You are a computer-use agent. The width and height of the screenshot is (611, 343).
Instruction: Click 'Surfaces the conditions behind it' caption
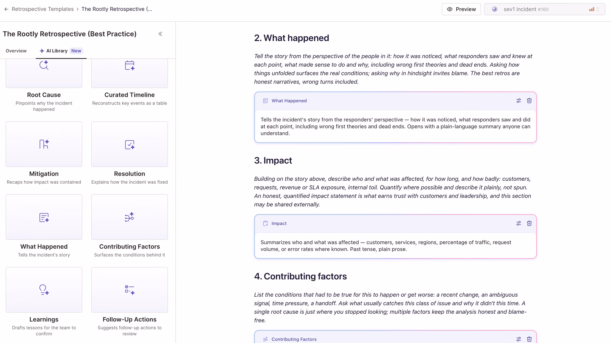(x=130, y=255)
